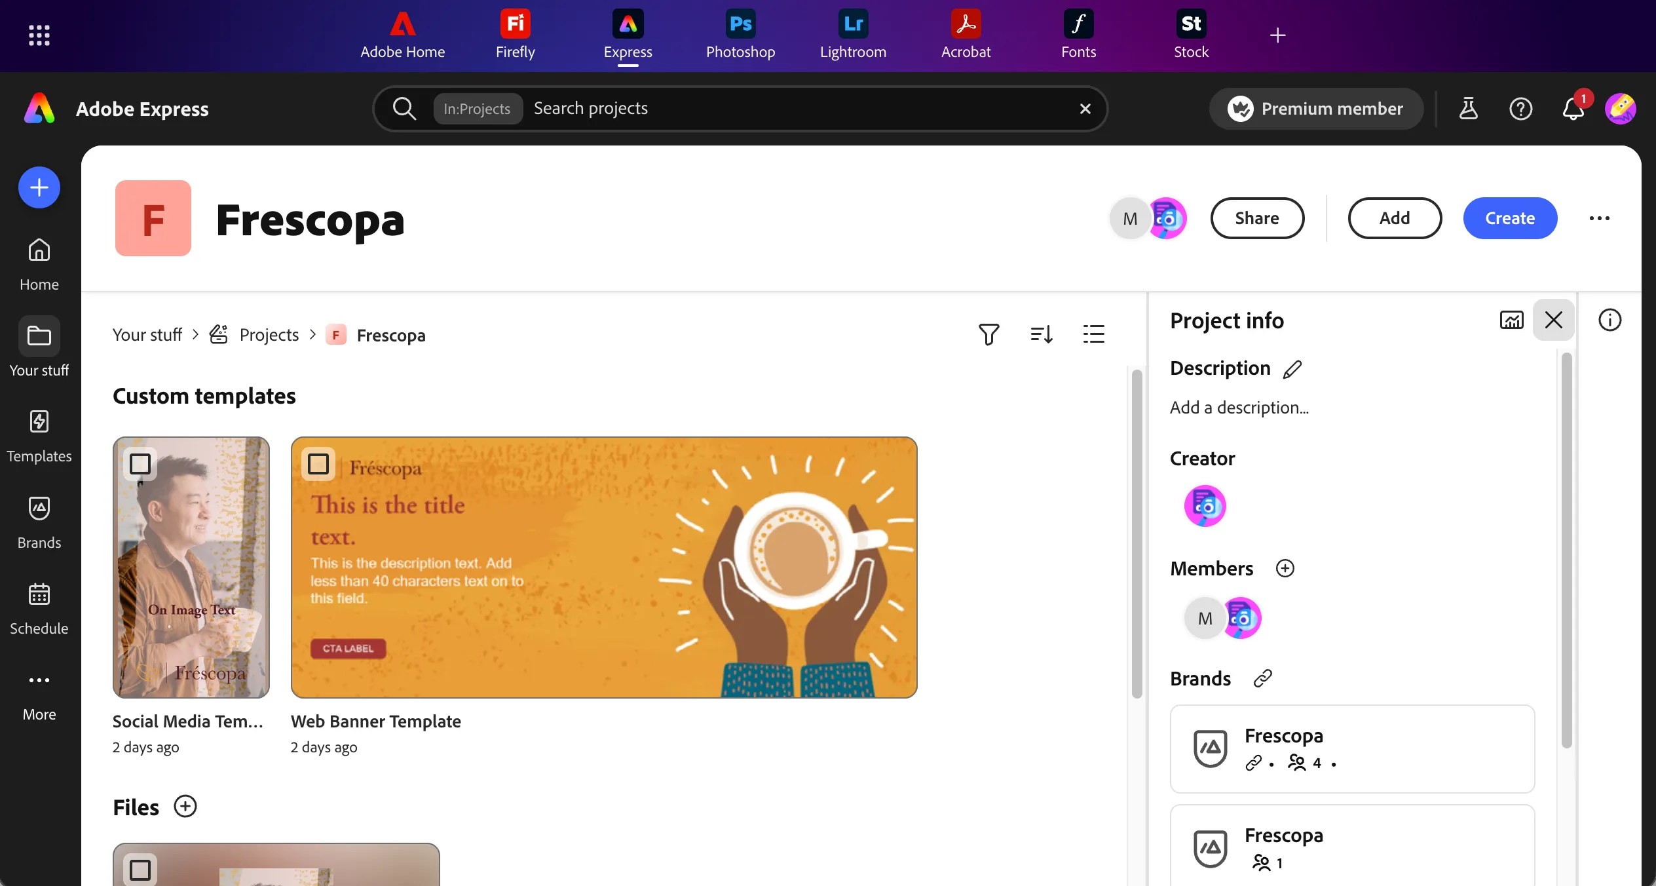
Task: Click the blue Create button
Action: (1510, 218)
